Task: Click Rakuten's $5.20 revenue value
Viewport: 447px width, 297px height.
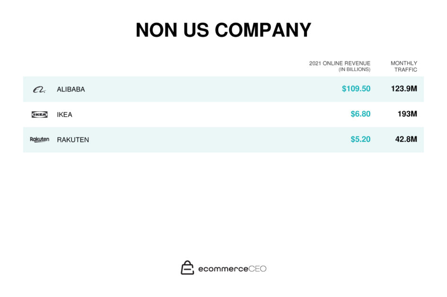Action: pyautogui.click(x=360, y=139)
